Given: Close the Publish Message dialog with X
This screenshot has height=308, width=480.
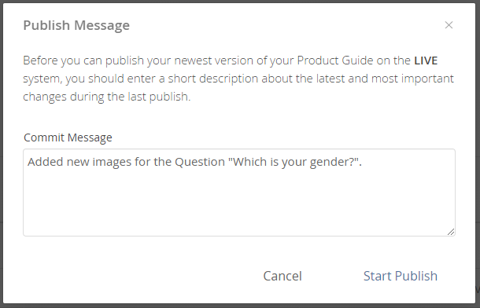Looking at the screenshot, I should tap(449, 25).
